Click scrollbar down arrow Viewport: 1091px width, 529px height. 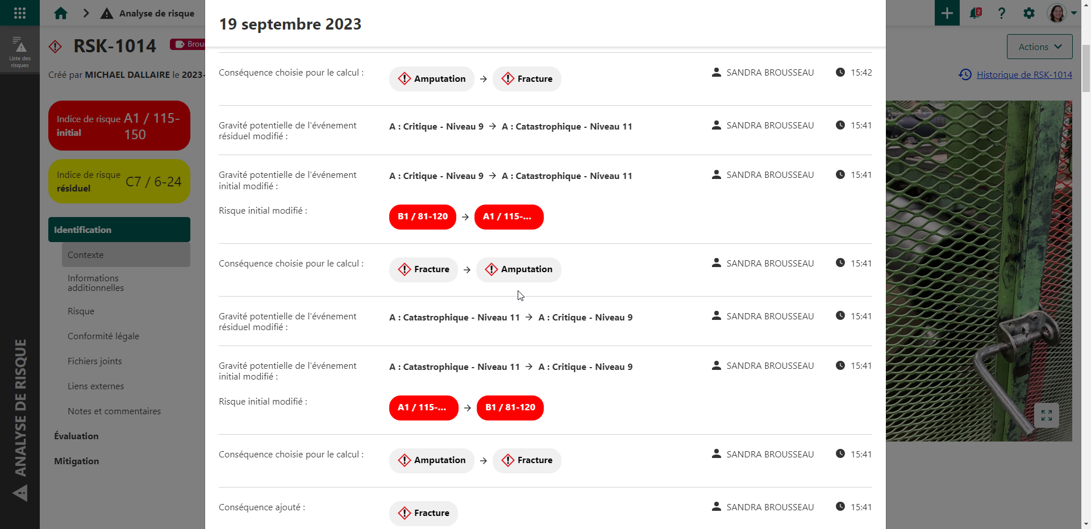[1086, 524]
